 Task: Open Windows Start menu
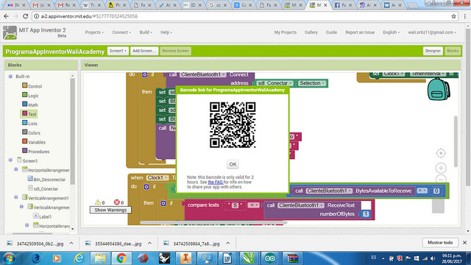[9, 258]
